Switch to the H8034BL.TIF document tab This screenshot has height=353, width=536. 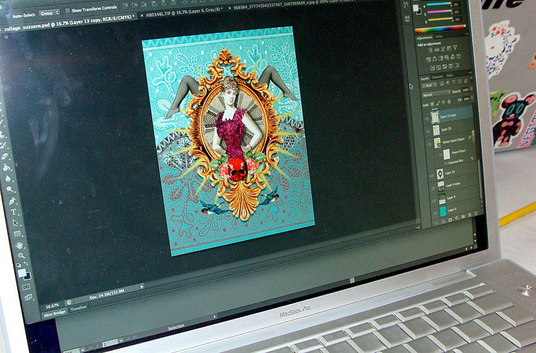point(185,12)
